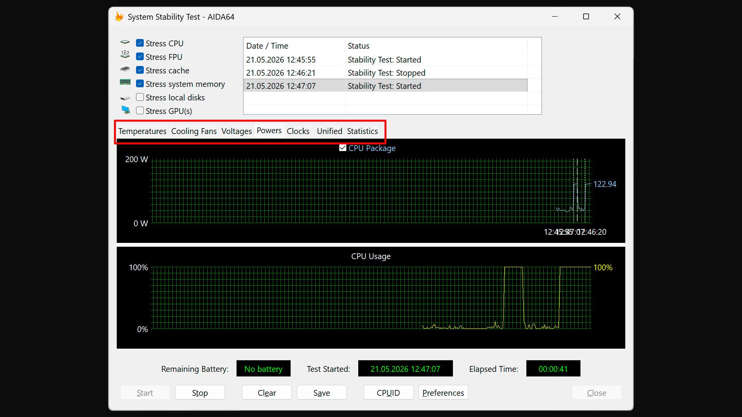The height and width of the screenshot is (417, 742).
Task: Enable the Stress local disks checkbox
Action: click(140, 97)
